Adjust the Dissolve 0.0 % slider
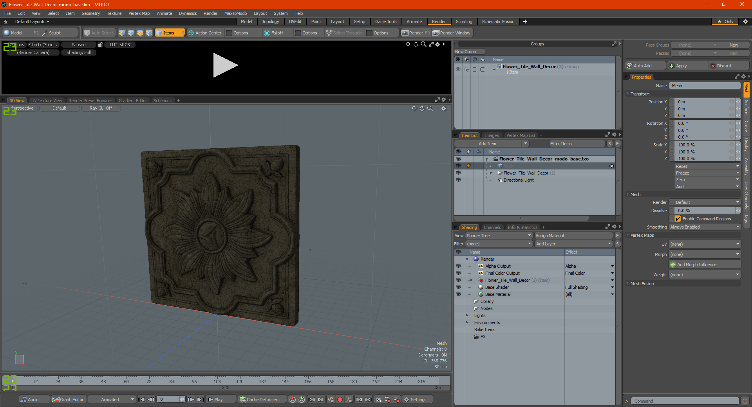 pyautogui.click(x=705, y=211)
